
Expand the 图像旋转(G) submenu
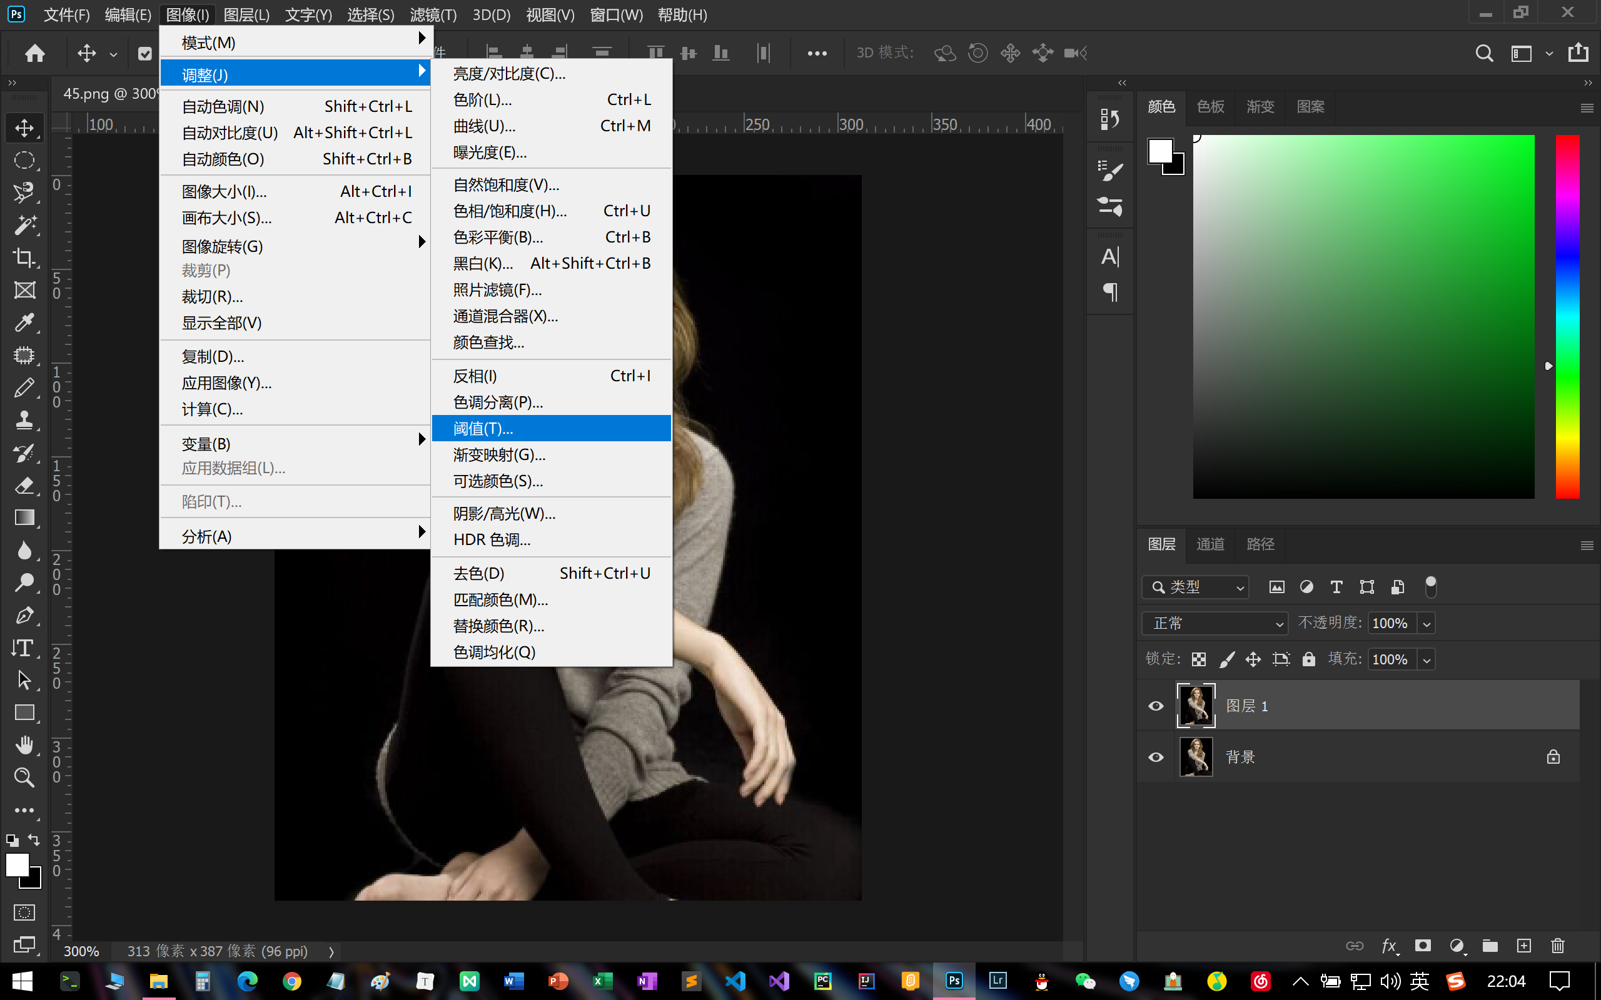(295, 246)
